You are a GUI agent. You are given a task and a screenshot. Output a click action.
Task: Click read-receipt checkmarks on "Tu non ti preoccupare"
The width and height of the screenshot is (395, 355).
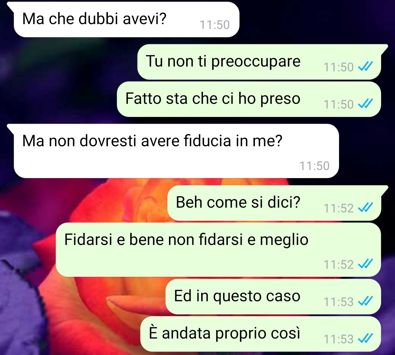365,67
